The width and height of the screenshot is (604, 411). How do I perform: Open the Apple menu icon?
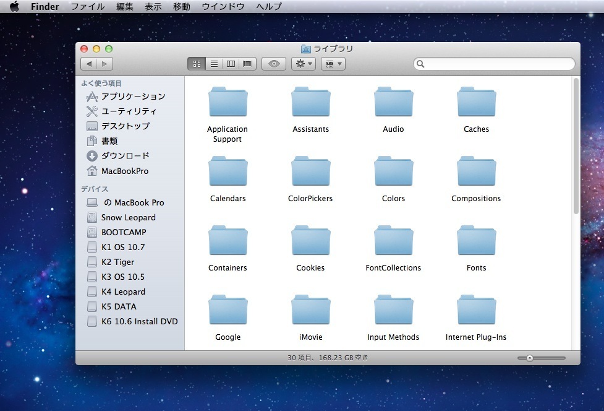pyautogui.click(x=14, y=7)
